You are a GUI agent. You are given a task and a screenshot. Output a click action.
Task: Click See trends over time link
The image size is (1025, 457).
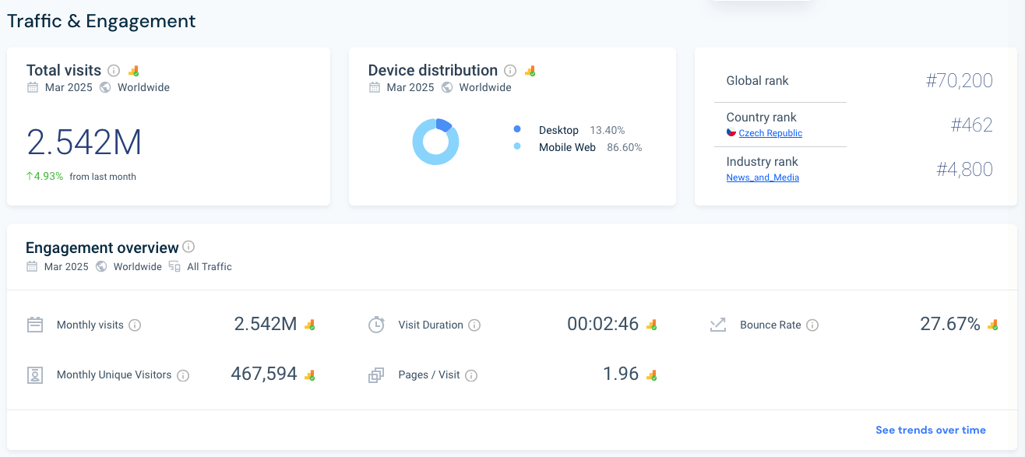pyautogui.click(x=930, y=430)
